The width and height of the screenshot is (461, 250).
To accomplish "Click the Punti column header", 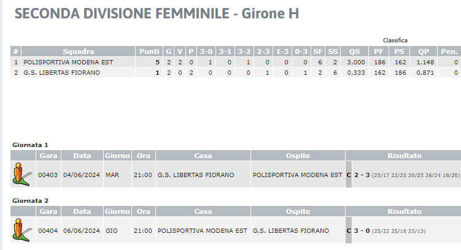I will pyautogui.click(x=149, y=51).
